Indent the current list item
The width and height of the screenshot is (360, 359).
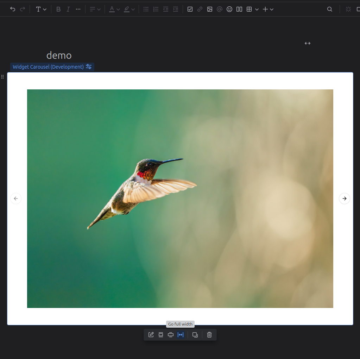(176, 9)
